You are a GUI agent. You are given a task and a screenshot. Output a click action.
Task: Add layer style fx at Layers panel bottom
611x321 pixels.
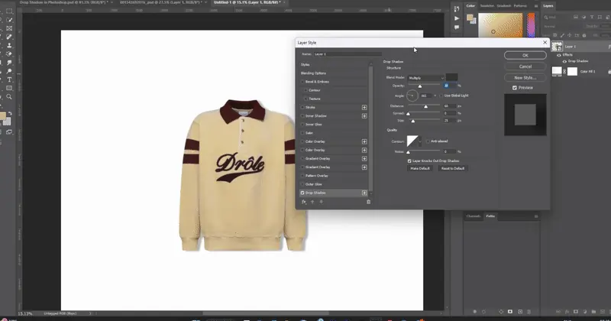point(567,312)
